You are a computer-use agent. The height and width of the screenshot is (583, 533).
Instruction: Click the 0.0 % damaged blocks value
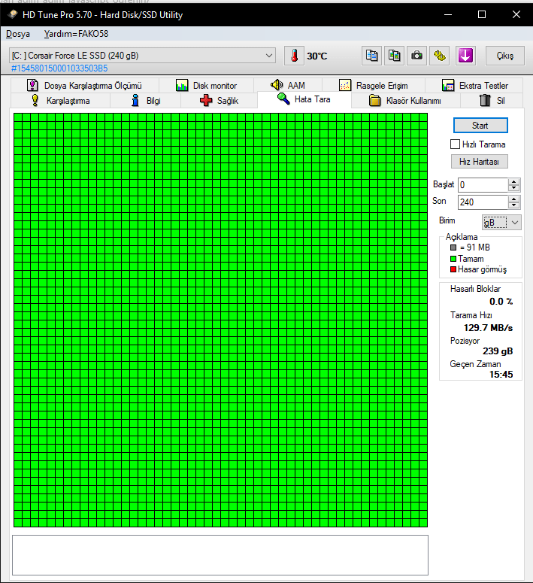pyautogui.click(x=501, y=301)
